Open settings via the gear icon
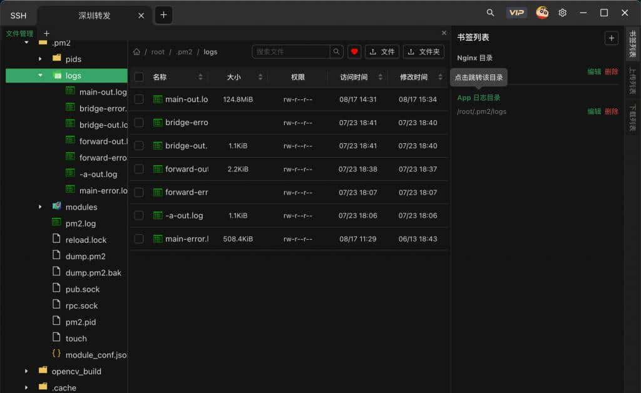Image resolution: width=641 pixels, height=393 pixels. 562,13
